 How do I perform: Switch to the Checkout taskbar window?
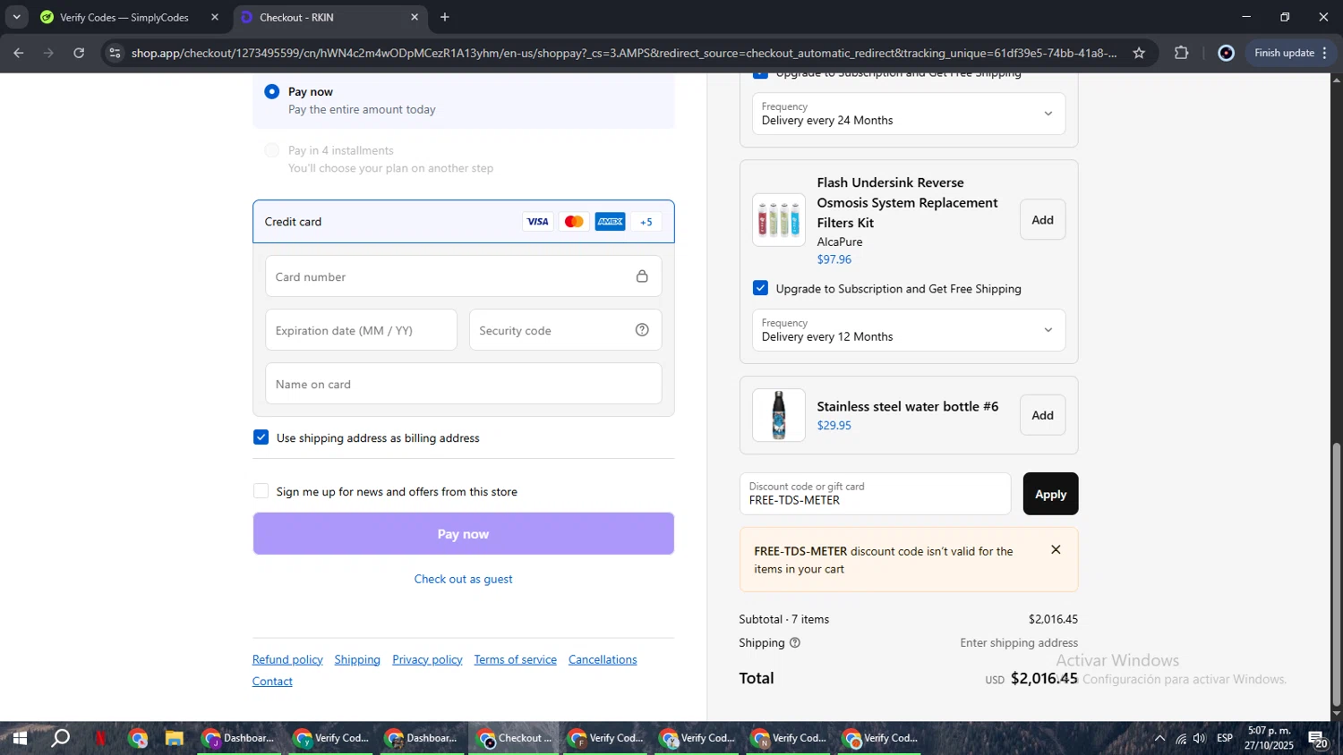pyautogui.click(x=513, y=738)
